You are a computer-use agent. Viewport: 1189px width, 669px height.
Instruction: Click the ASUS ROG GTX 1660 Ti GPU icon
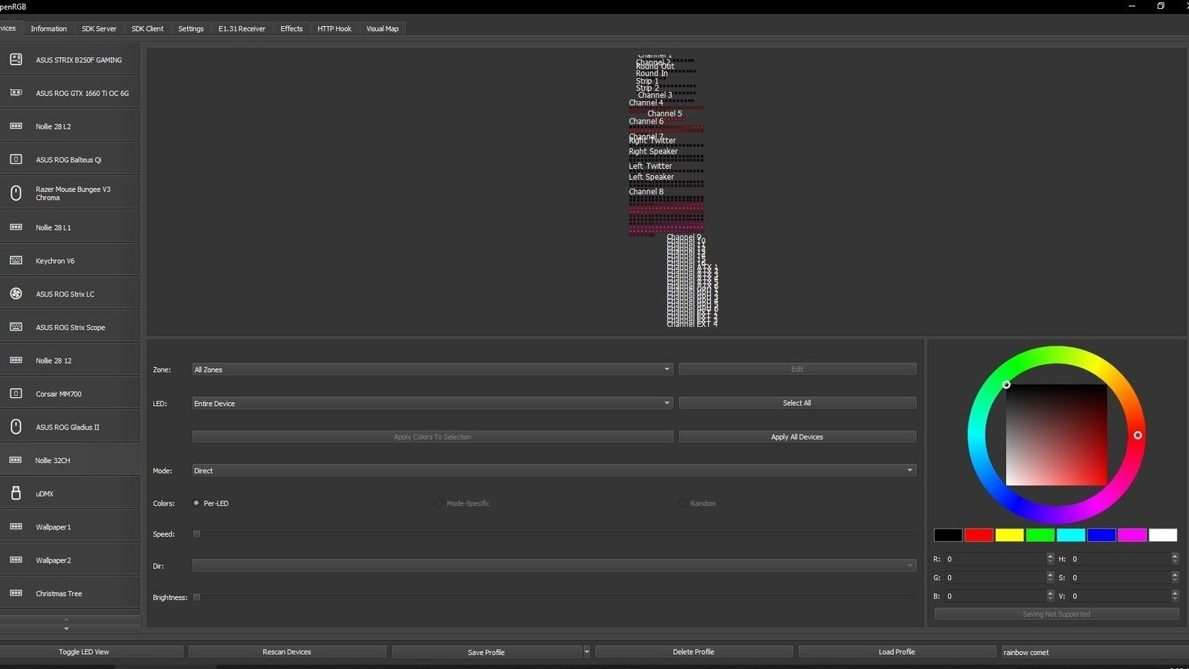[x=16, y=93]
